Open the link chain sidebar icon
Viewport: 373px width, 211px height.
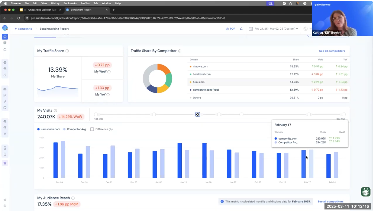point(5,102)
